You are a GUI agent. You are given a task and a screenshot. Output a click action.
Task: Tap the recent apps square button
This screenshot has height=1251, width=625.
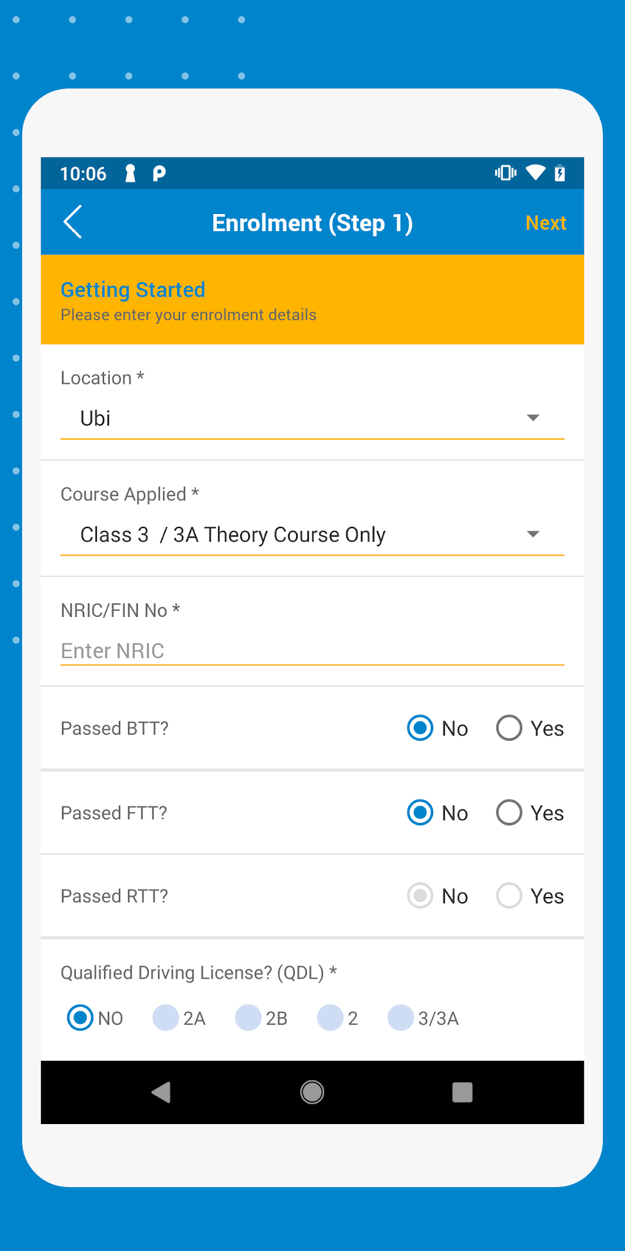point(462,1092)
